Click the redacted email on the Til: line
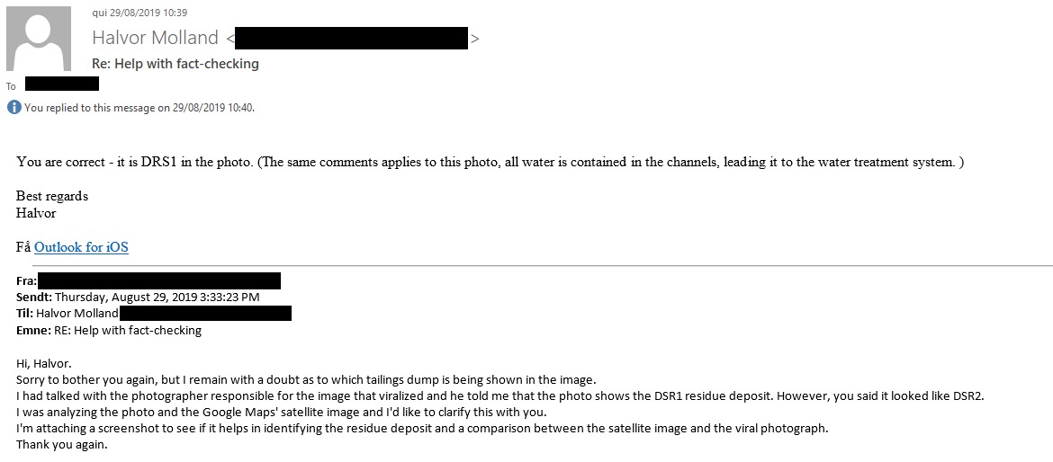 (x=205, y=313)
